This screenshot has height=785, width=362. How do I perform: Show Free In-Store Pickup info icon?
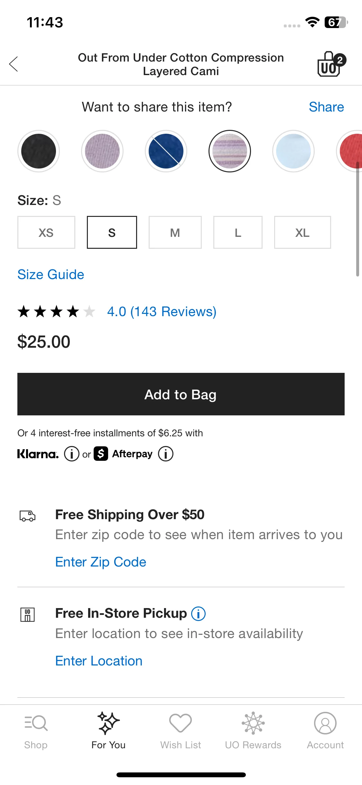pyautogui.click(x=198, y=614)
